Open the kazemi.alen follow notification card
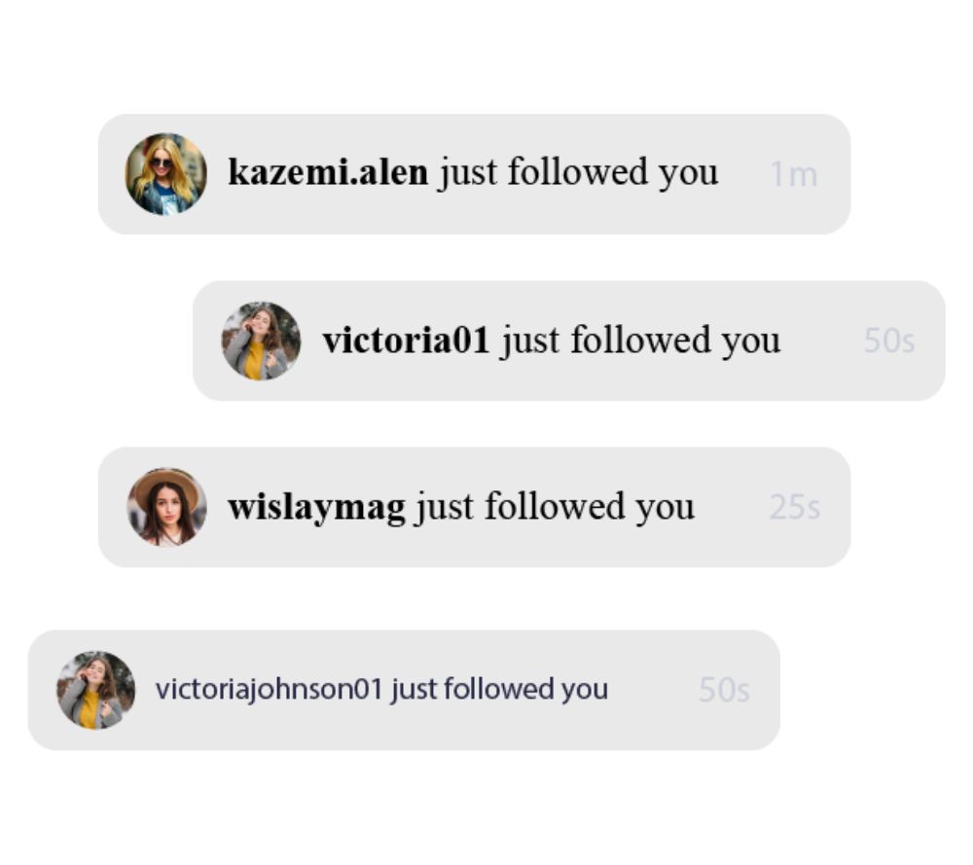This screenshot has width=973, height=865. (474, 174)
